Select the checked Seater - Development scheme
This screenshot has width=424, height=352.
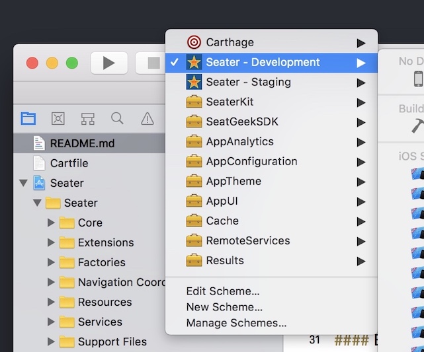271,63
